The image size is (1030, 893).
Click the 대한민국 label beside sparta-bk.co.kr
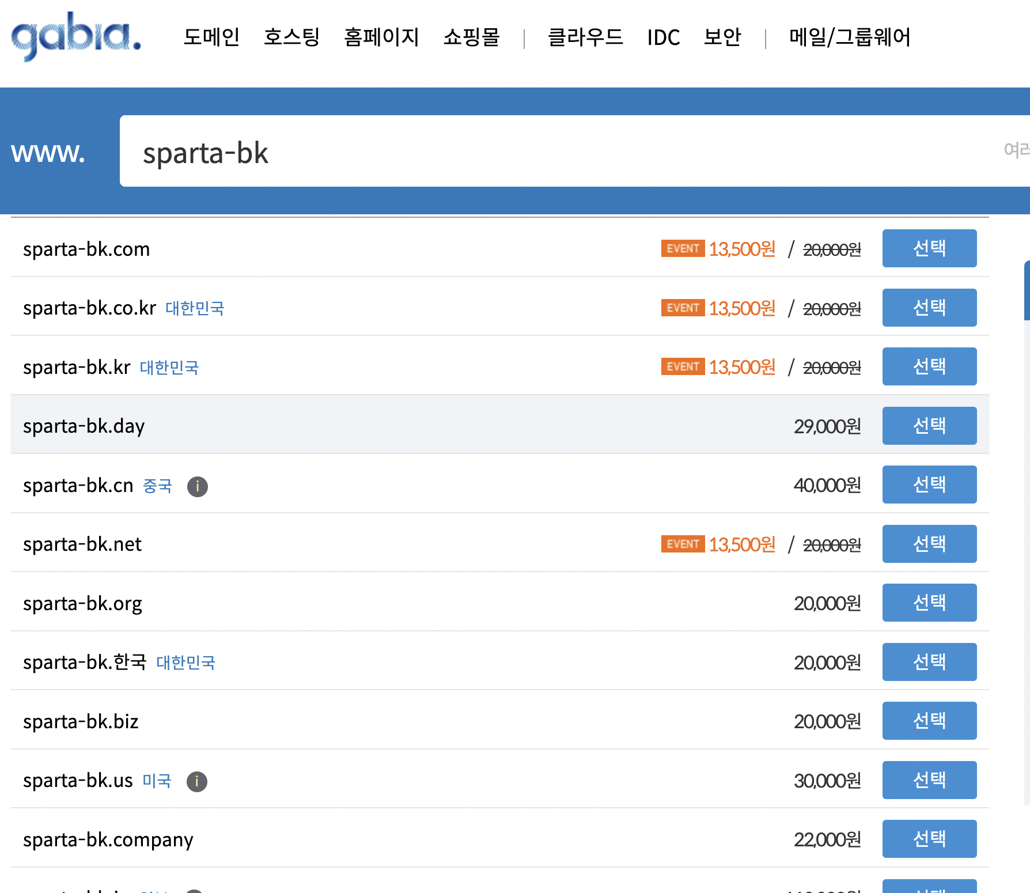tap(195, 308)
